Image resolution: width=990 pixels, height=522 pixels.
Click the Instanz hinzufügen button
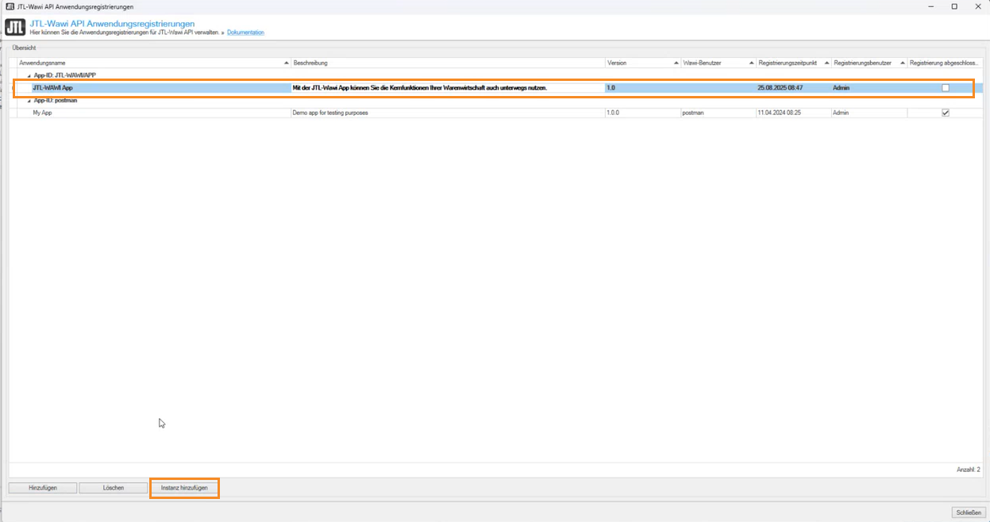[x=184, y=488]
